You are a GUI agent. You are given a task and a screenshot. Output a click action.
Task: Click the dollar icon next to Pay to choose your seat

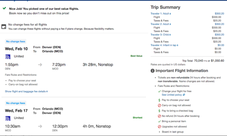[159, 100]
